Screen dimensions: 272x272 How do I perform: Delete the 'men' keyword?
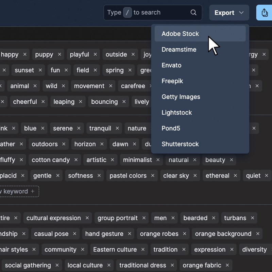[173, 218]
